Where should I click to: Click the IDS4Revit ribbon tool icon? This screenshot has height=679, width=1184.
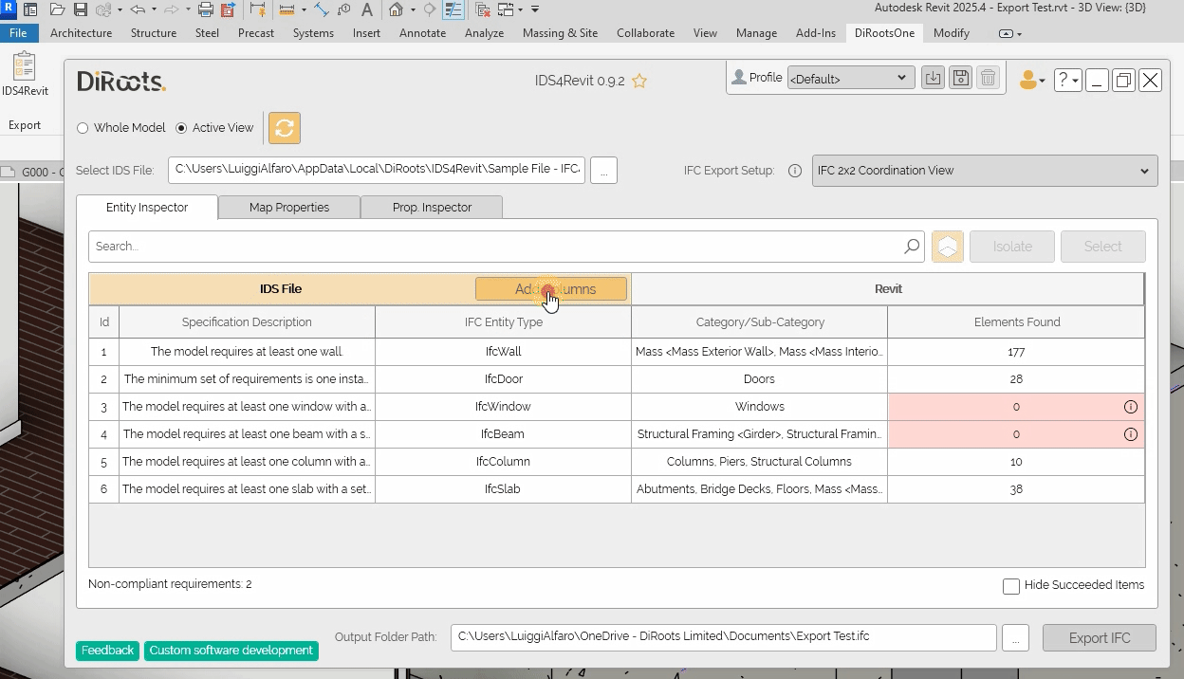coord(24,67)
